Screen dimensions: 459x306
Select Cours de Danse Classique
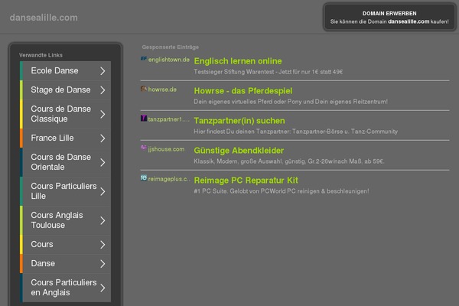pyautogui.click(x=65, y=114)
